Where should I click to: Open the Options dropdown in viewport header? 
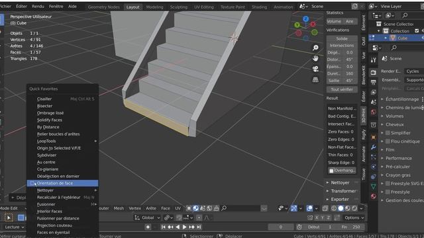click(354, 218)
